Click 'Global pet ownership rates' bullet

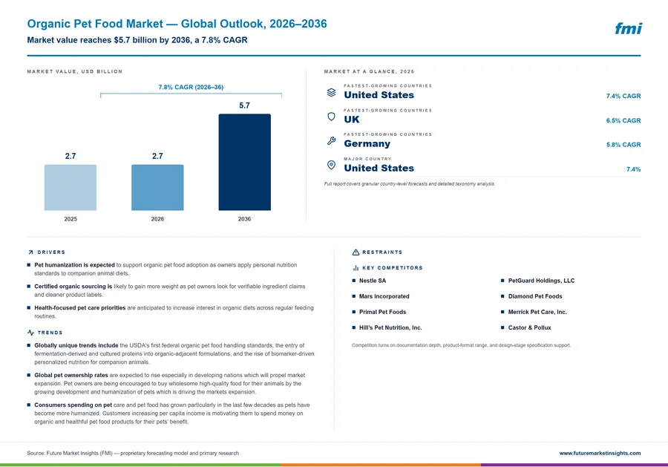coord(71,375)
